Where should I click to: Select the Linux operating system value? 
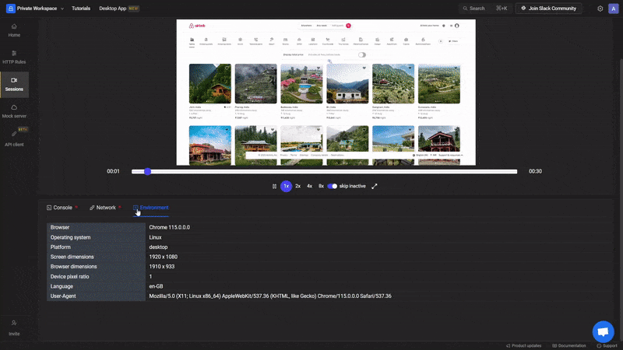click(155, 237)
